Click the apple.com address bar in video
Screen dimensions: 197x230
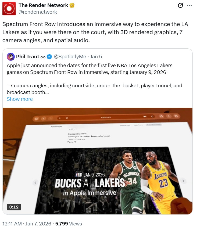click(106, 117)
